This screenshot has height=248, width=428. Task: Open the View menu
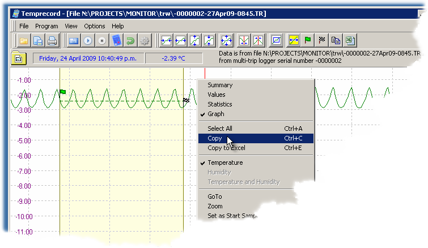click(x=71, y=26)
